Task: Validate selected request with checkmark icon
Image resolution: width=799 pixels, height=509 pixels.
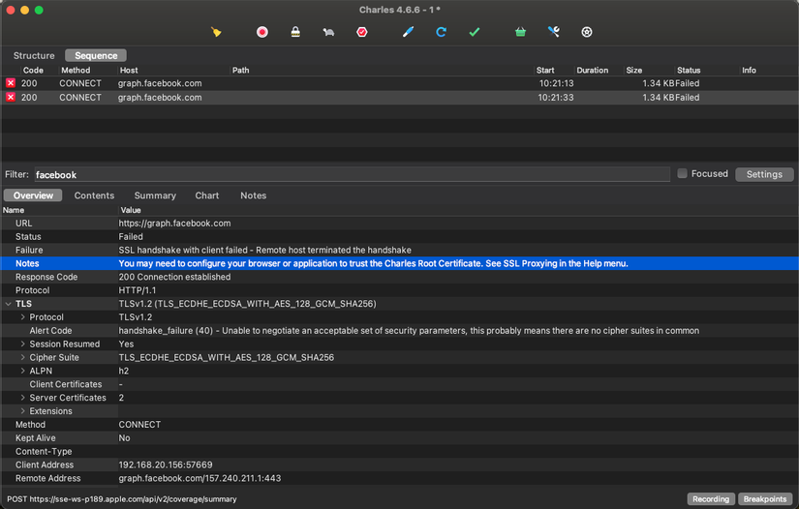Action: click(x=475, y=32)
